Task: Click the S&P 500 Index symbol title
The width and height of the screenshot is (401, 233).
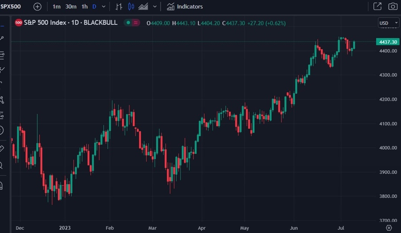Action: [x=70, y=23]
